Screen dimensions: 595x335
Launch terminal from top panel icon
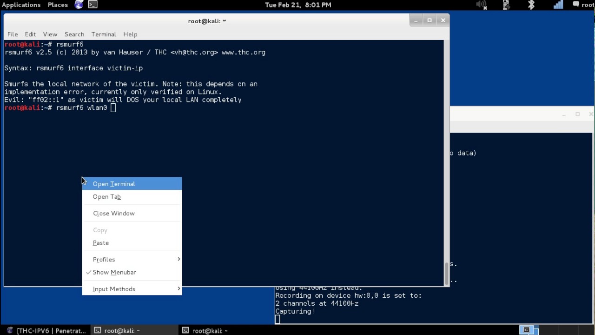tap(93, 5)
